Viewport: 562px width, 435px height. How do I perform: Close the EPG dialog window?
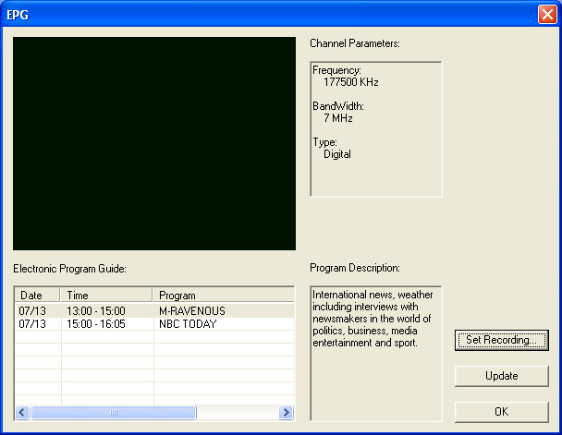pos(547,15)
